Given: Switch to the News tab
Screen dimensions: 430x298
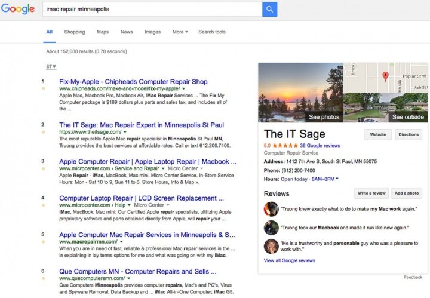Looking at the screenshot, I should tap(127, 32).
